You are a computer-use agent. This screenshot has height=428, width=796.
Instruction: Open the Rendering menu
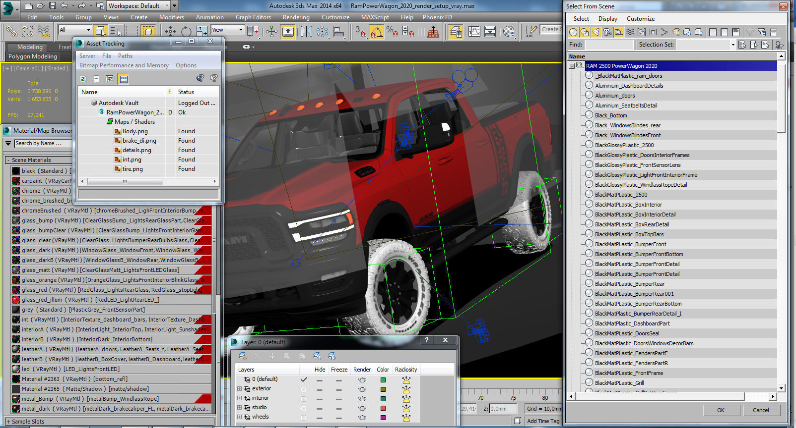[296, 17]
